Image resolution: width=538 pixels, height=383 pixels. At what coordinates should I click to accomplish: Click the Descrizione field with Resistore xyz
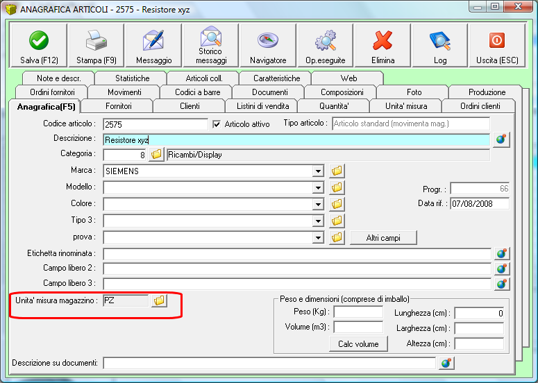[x=296, y=140]
